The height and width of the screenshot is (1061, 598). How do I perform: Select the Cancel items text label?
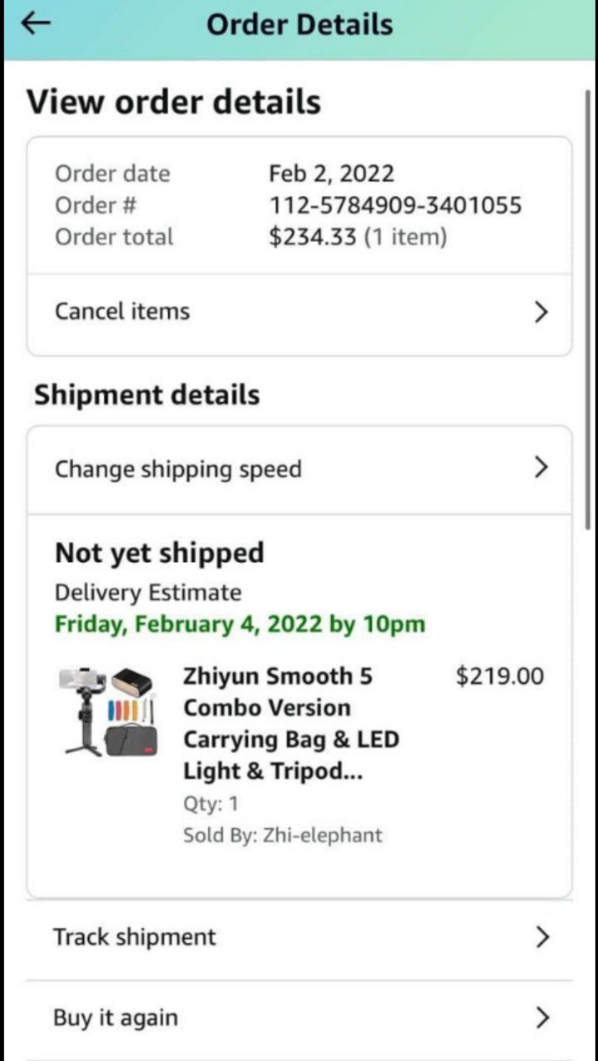(122, 312)
